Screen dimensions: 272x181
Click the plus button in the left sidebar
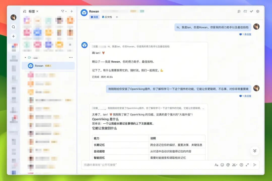(13, 36)
